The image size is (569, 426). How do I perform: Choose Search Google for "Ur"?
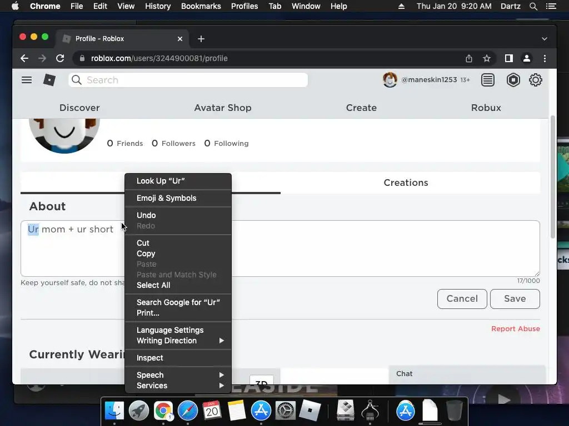178,302
